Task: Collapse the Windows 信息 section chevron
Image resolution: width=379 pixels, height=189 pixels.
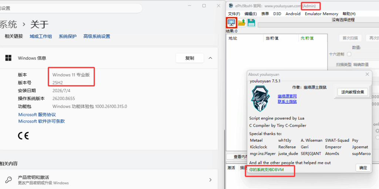Action: coord(210,58)
